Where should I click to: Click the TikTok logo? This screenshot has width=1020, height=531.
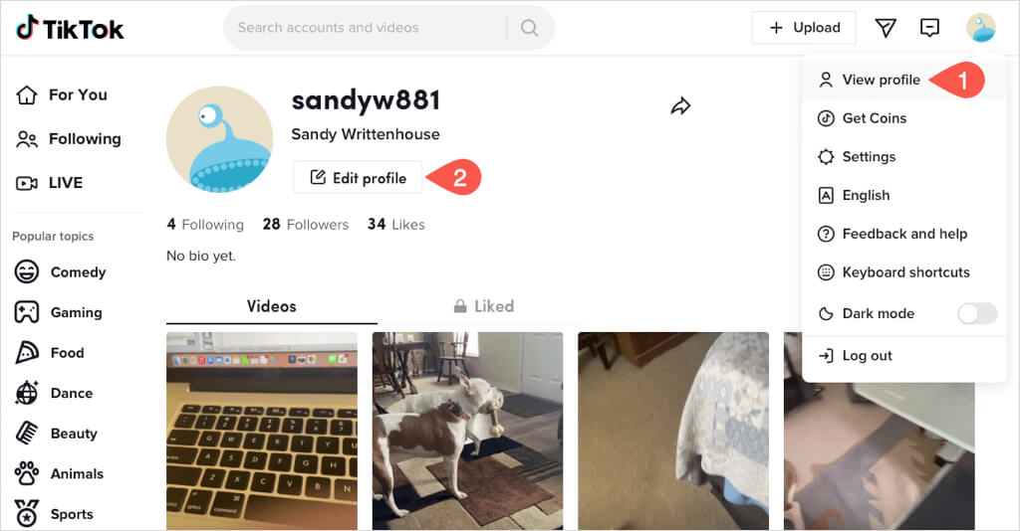70,28
